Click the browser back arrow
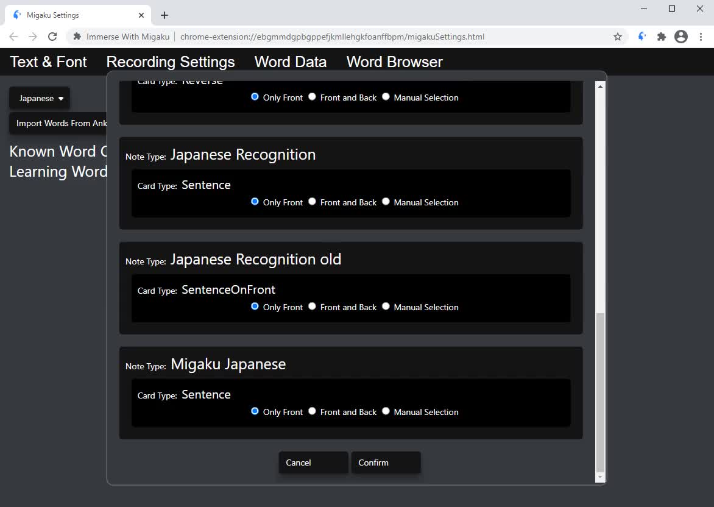714x507 pixels. tap(13, 37)
